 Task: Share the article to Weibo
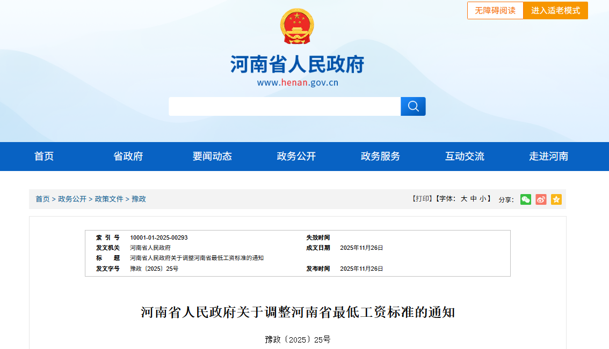(541, 199)
